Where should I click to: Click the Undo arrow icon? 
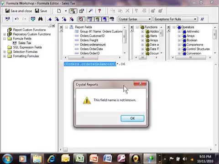16,19
